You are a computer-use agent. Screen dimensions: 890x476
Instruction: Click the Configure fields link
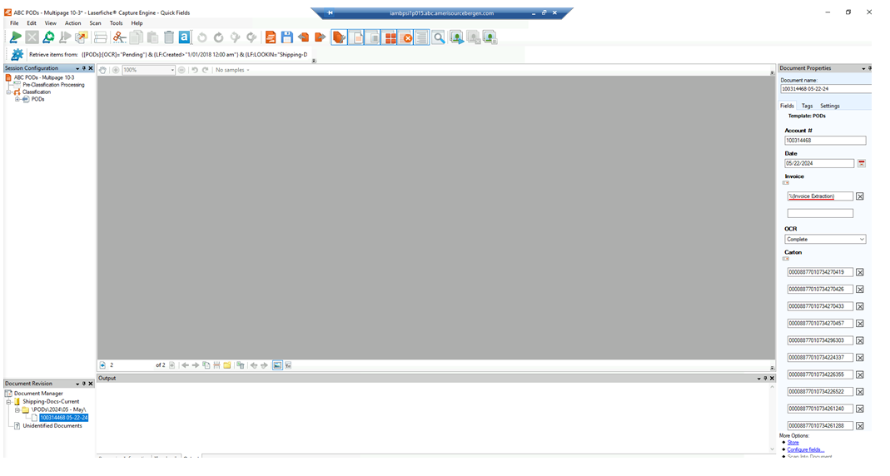coord(805,449)
